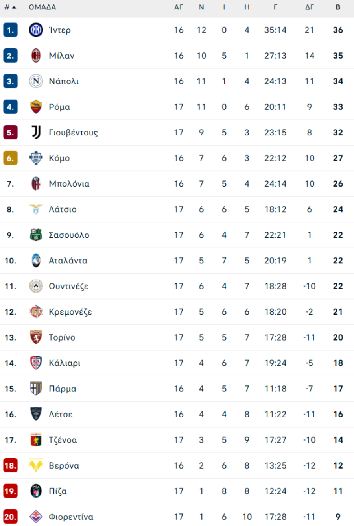Click the Fiorentina purple crest icon
This screenshot has width=354, height=526.
(36, 517)
